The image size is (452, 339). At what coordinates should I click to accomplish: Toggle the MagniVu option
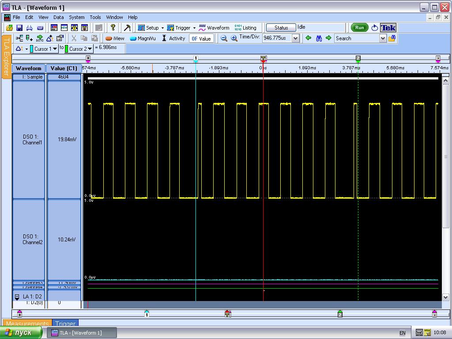pyautogui.click(x=143, y=38)
